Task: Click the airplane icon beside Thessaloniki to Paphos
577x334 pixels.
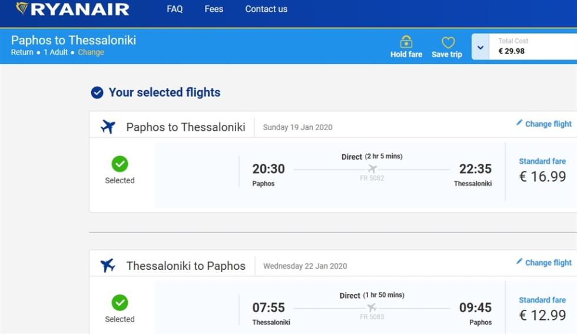Action: pos(108,265)
